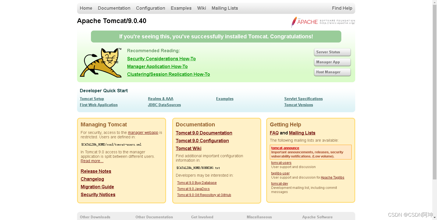Open Clustering/Session Replication How-To link
Viewport: 437px width, 220px height.
(169, 74)
